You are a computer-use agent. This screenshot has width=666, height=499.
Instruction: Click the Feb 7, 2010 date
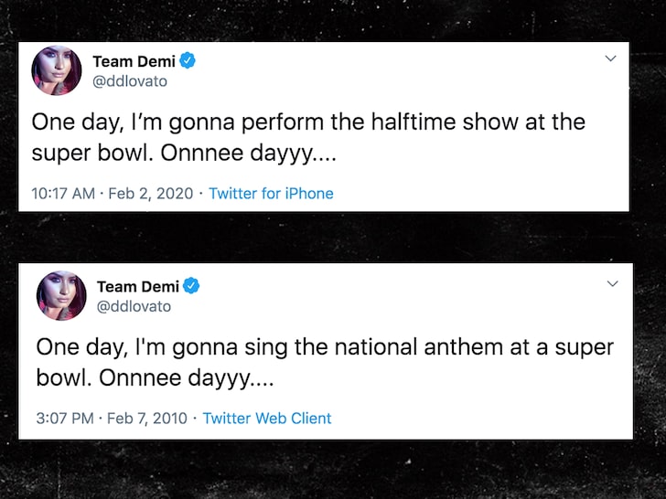point(147,419)
